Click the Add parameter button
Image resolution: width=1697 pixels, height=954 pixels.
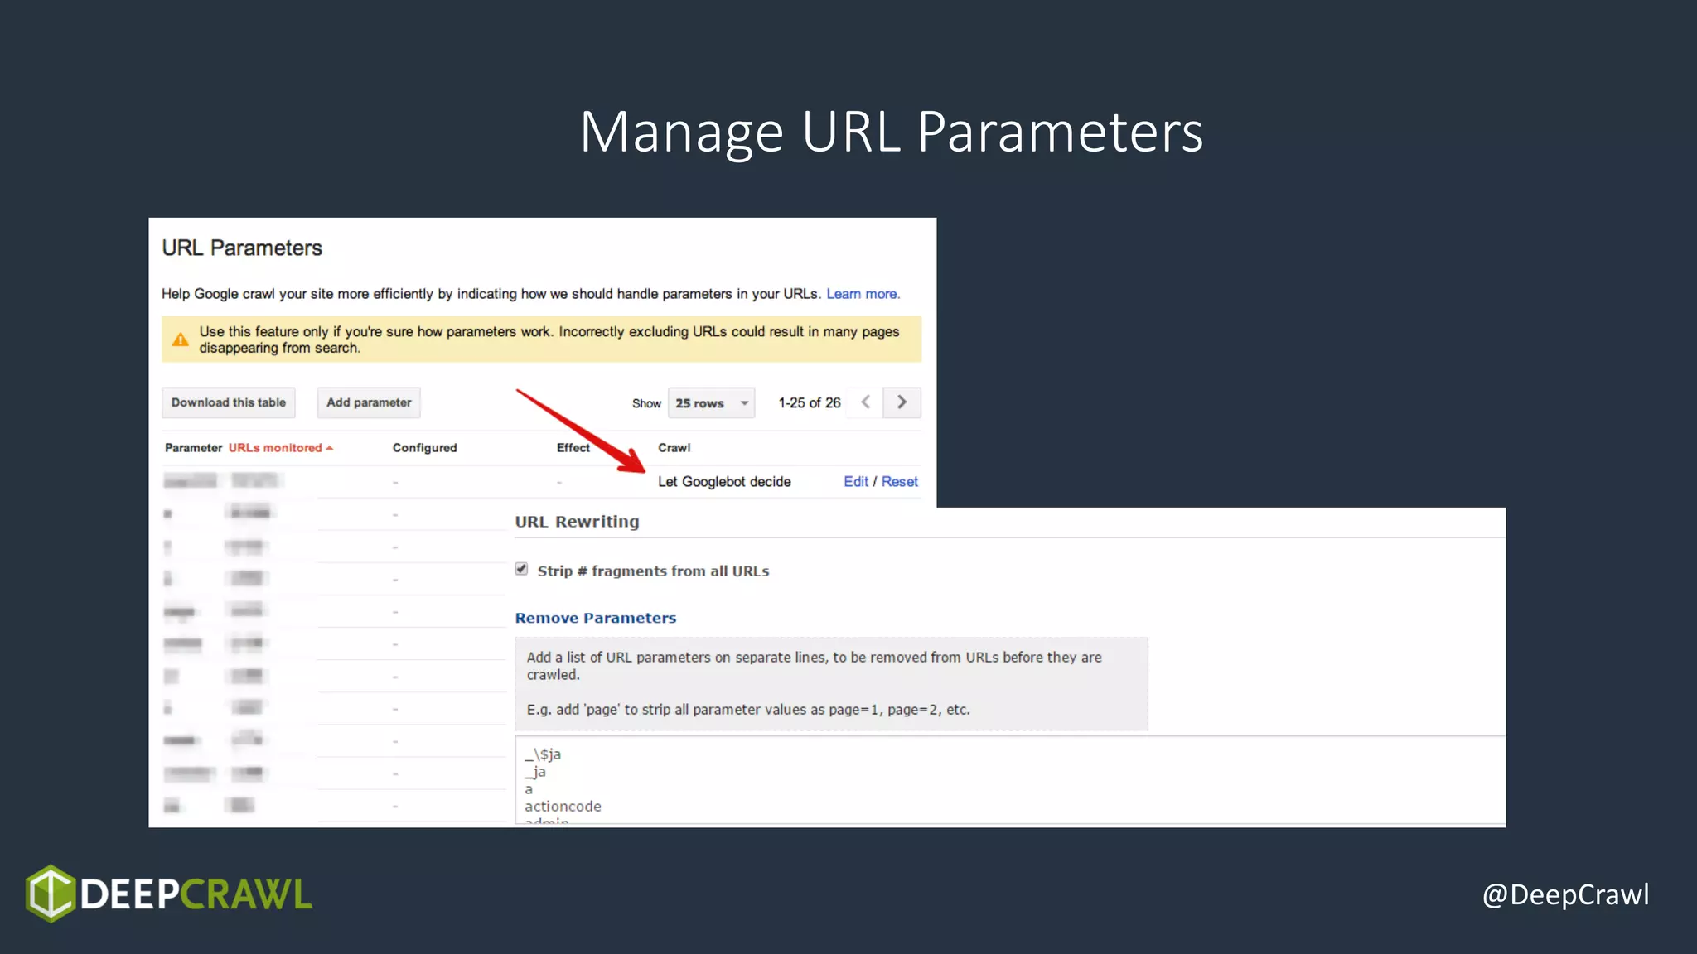[x=369, y=402]
